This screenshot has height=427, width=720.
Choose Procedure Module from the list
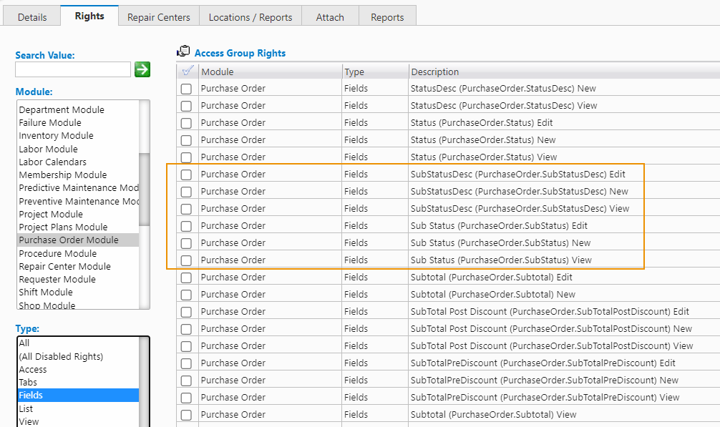[x=57, y=253]
